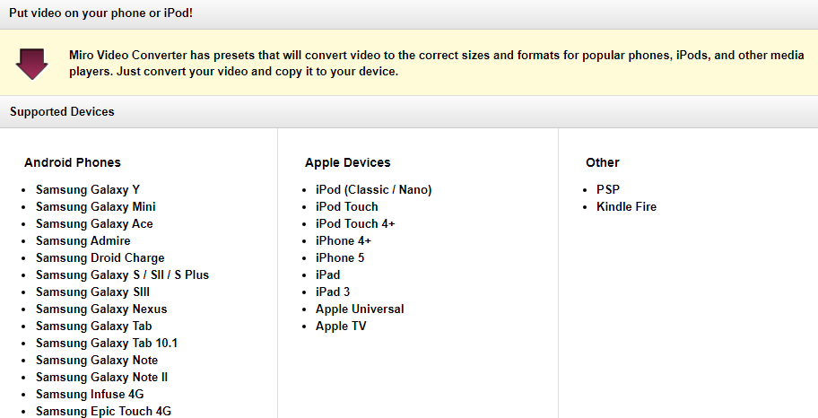Click Samsung Droid Charge list item
The image size is (818, 418).
(x=100, y=257)
